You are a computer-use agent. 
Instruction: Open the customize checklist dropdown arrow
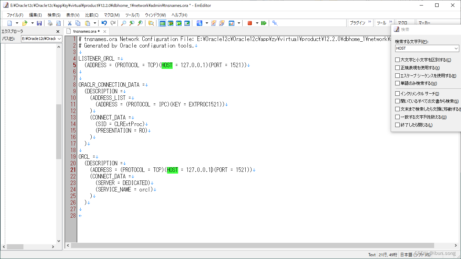(239, 23)
